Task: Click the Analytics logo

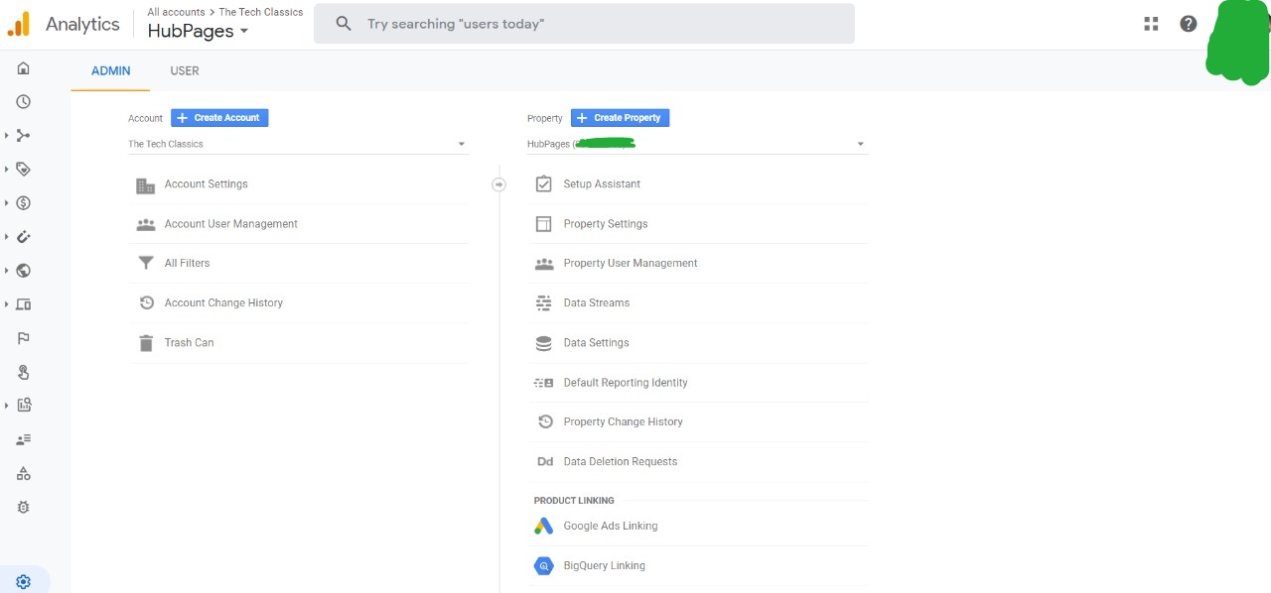Action: 19,24
